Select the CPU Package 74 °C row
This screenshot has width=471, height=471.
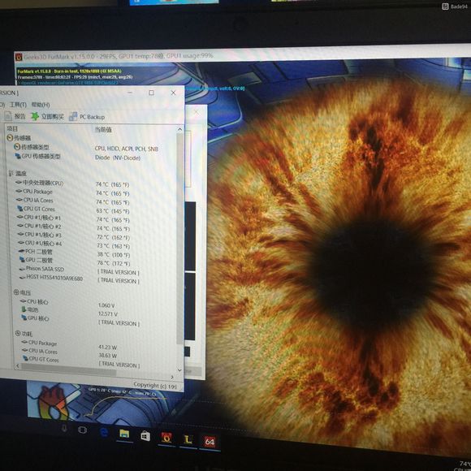point(73,192)
